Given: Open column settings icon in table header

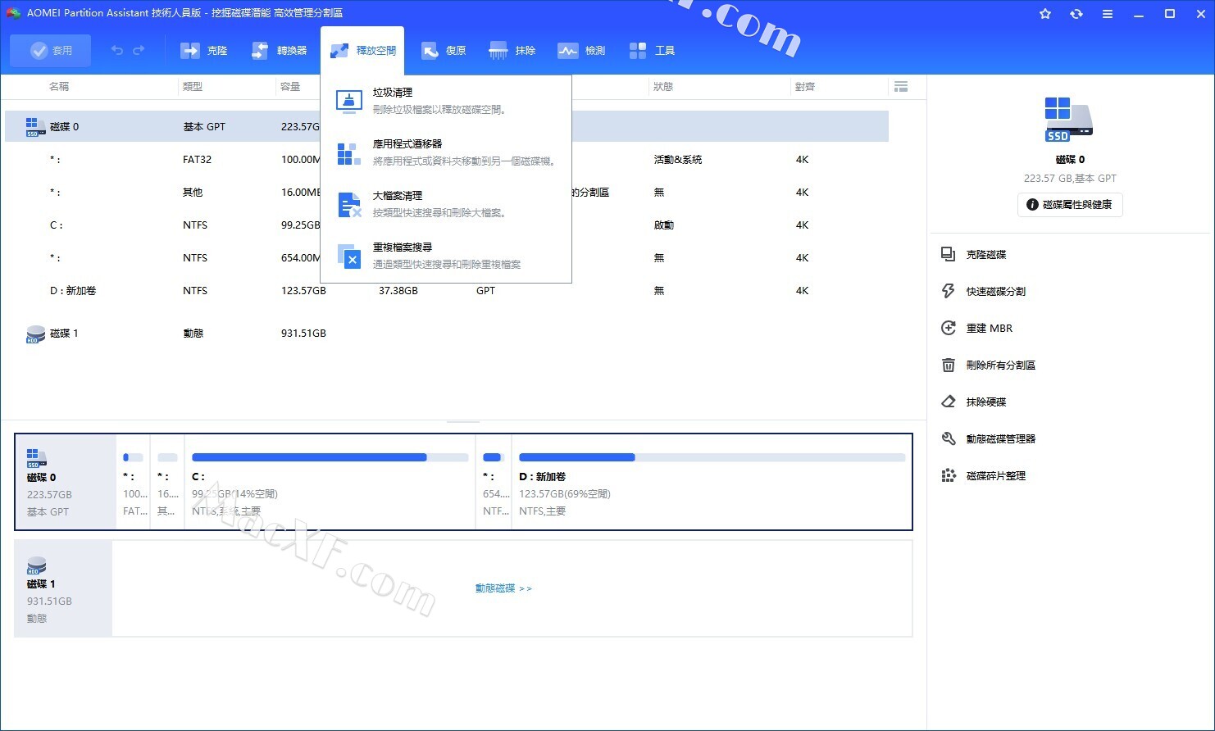Looking at the screenshot, I should pos(901,87).
